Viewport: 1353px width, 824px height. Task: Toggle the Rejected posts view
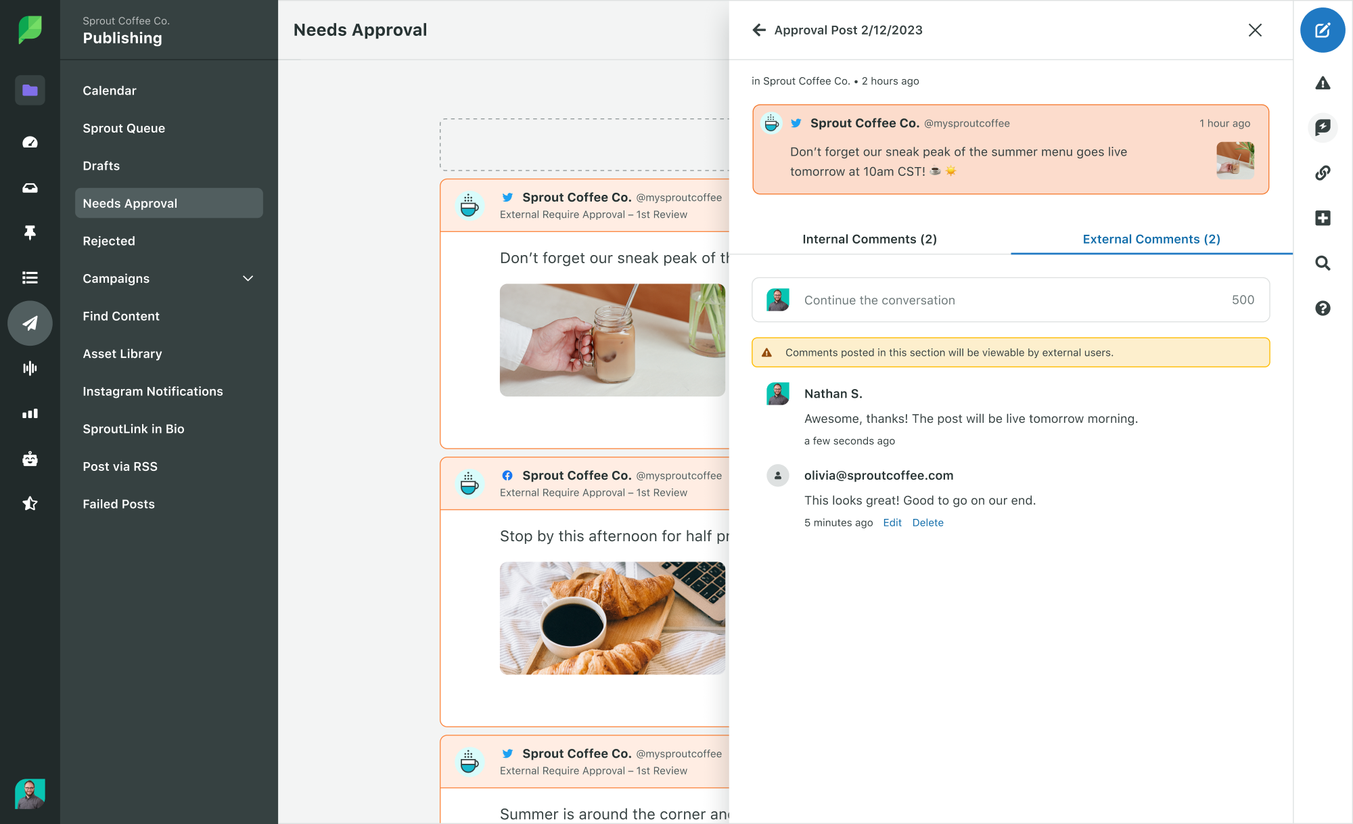point(108,241)
